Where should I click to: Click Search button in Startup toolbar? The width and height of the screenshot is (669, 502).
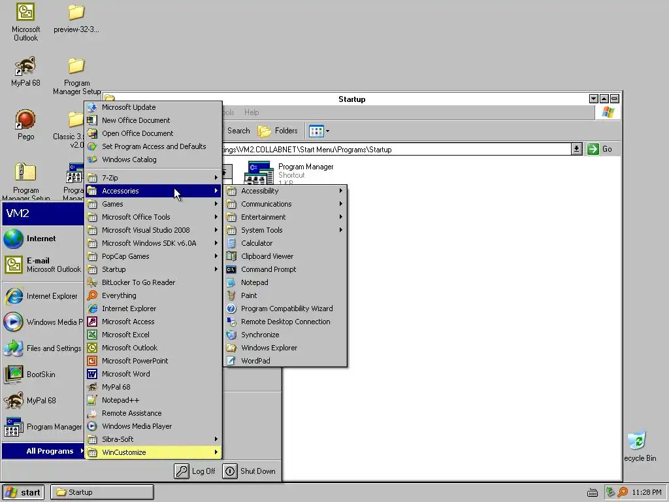coord(237,131)
